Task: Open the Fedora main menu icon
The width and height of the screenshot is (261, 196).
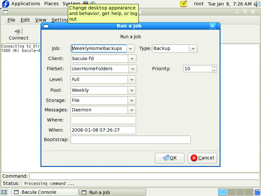Action: coord(6,4)
